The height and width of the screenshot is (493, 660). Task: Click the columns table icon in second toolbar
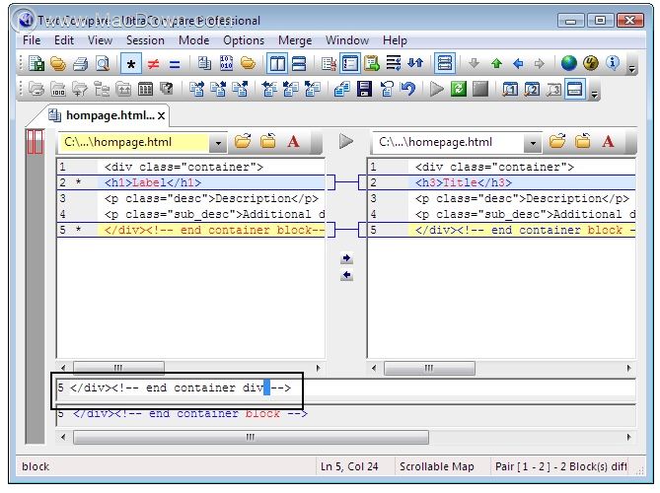pyautogui.click(x=145, y=89)
